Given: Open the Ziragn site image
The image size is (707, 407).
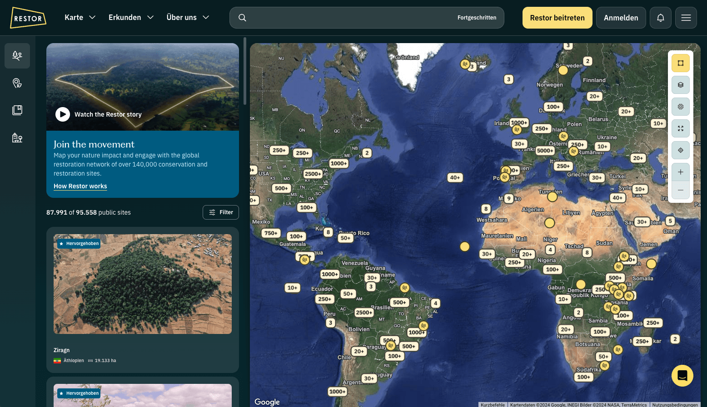Looking at the screenshot, I should pyautogui.click(x=143, y=284).
